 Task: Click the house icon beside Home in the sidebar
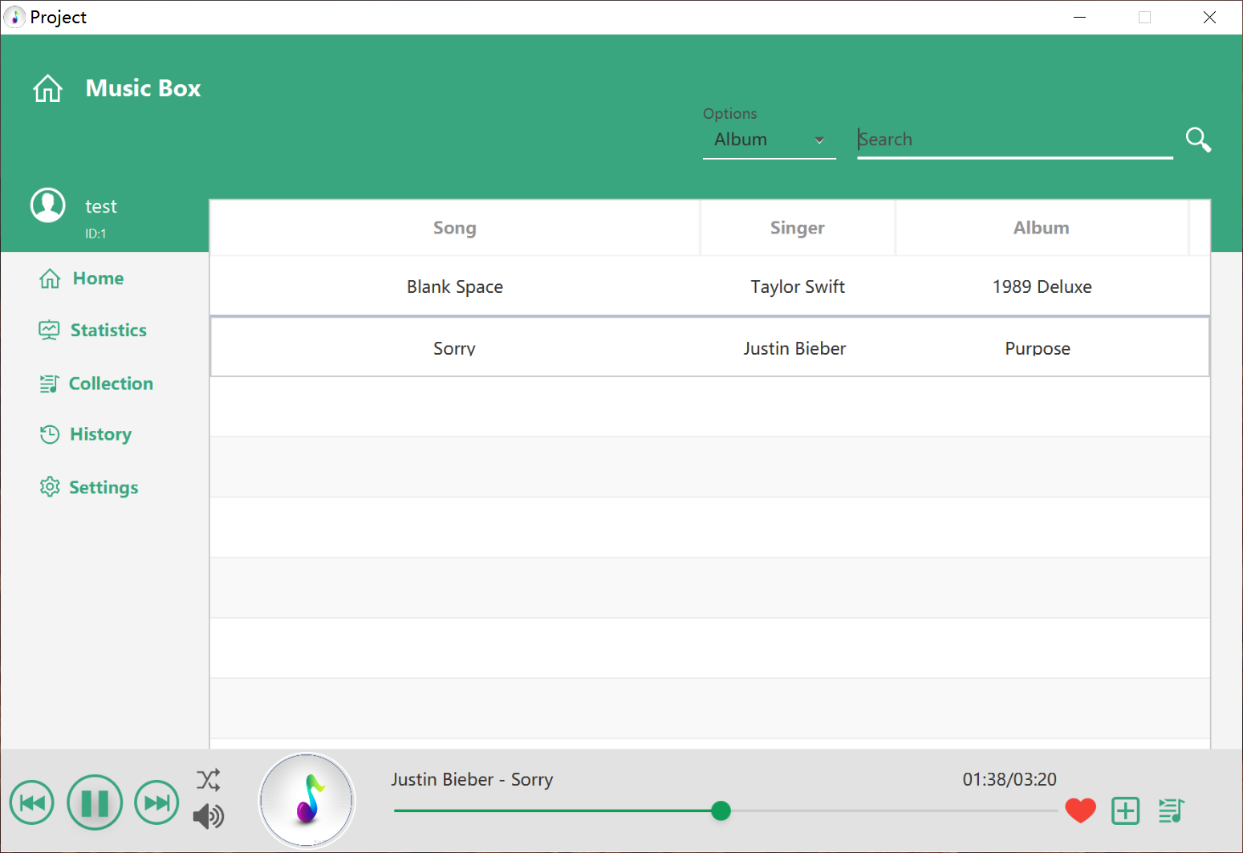[x=50, y=278]
